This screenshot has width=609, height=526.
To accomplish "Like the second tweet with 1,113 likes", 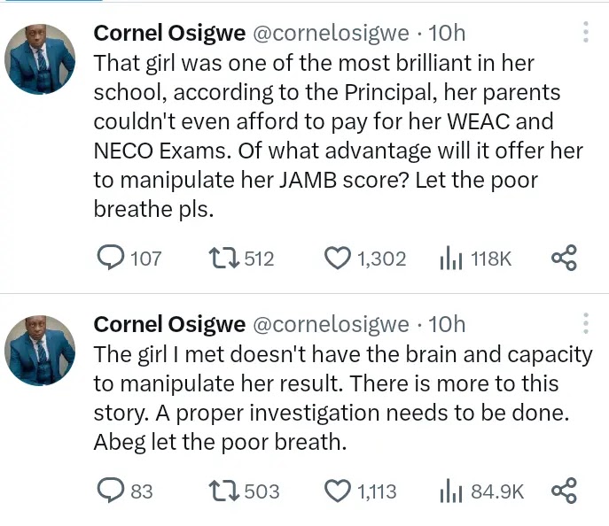I will (337, 490).
